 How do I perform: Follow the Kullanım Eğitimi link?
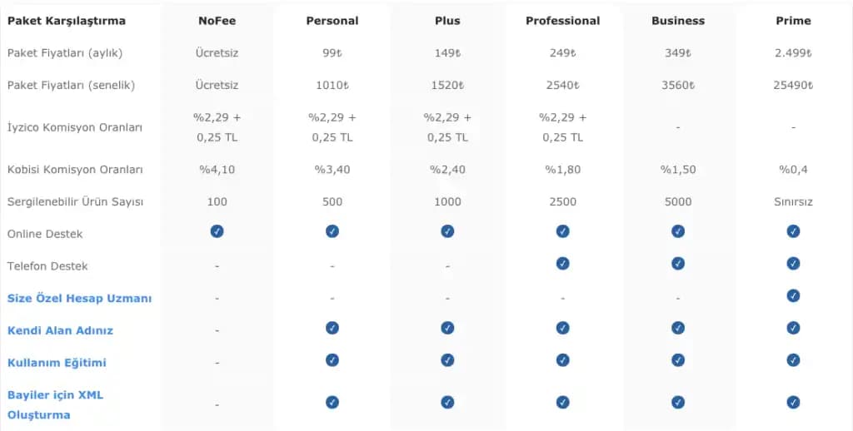(57, 363)
